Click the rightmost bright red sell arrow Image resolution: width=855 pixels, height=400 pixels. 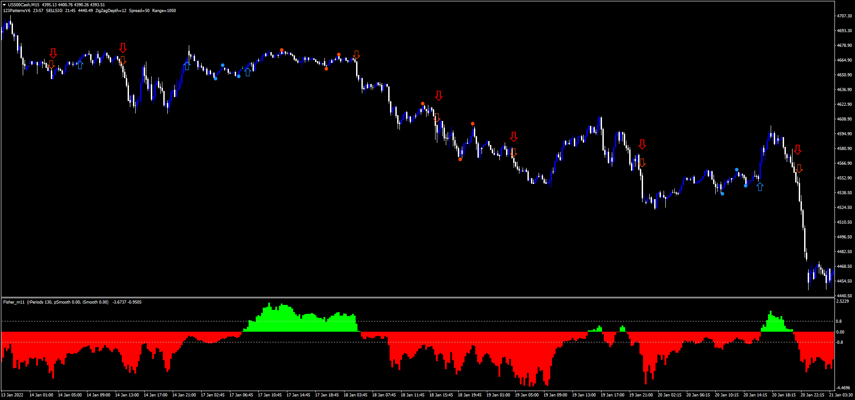pyautogui.click(x=797, y=150)
